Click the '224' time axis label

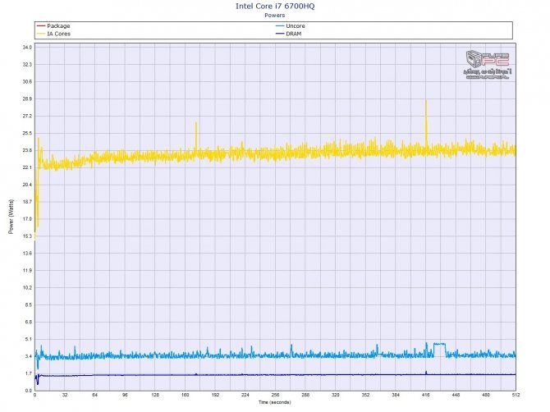245,395
